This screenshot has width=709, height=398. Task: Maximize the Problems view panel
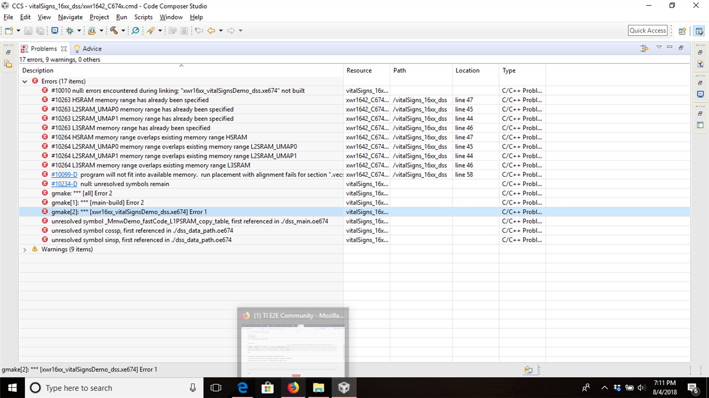681,47
